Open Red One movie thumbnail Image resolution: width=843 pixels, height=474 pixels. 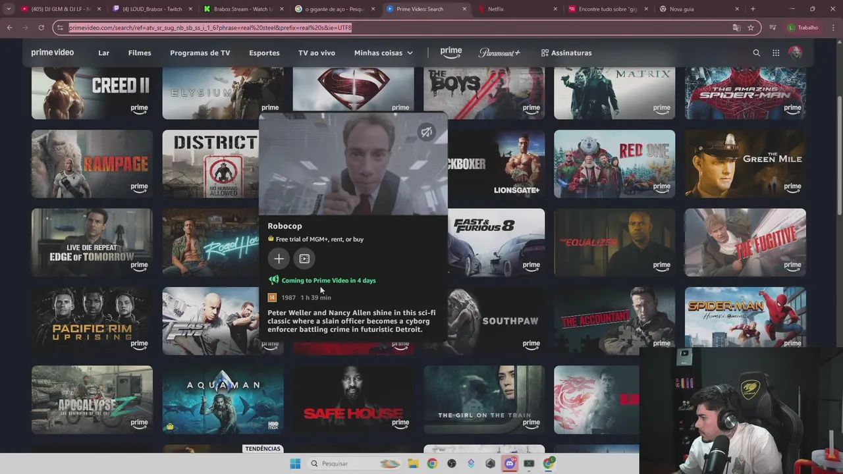click(x=614, y=163)
